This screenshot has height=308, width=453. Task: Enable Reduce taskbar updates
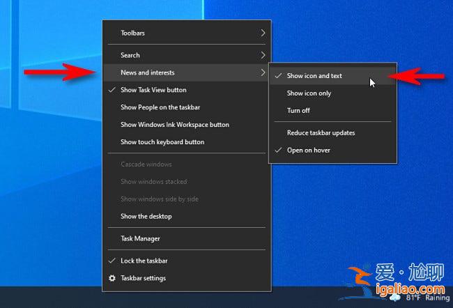tap(333, 133)
